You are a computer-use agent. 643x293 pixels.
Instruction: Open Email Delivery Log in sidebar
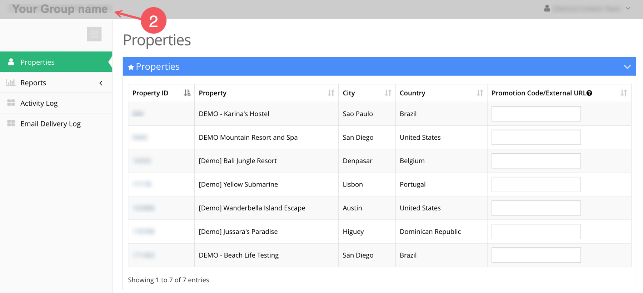50,124
